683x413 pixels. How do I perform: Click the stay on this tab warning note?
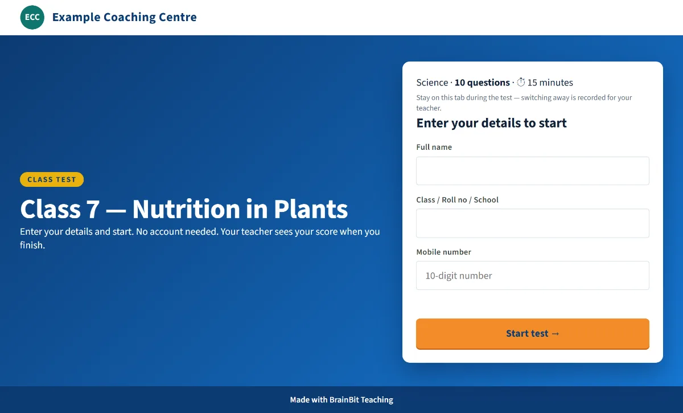click(x=524, y=103)
